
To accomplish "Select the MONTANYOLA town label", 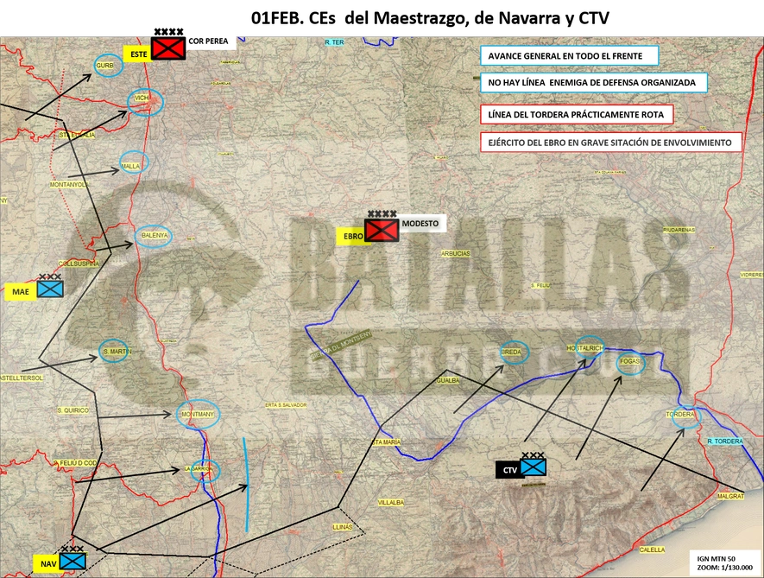I will (x=69, y=185).
